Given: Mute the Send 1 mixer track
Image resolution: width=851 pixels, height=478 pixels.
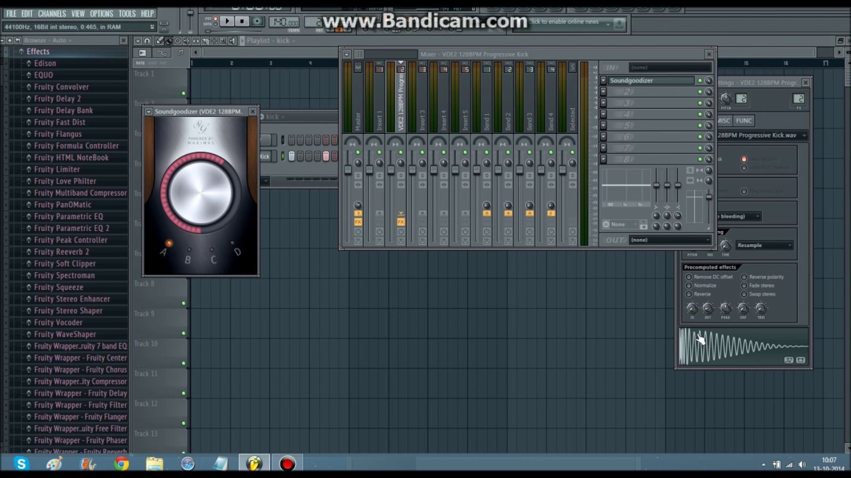Looking at the screenshot, I should tap(487, 153).
